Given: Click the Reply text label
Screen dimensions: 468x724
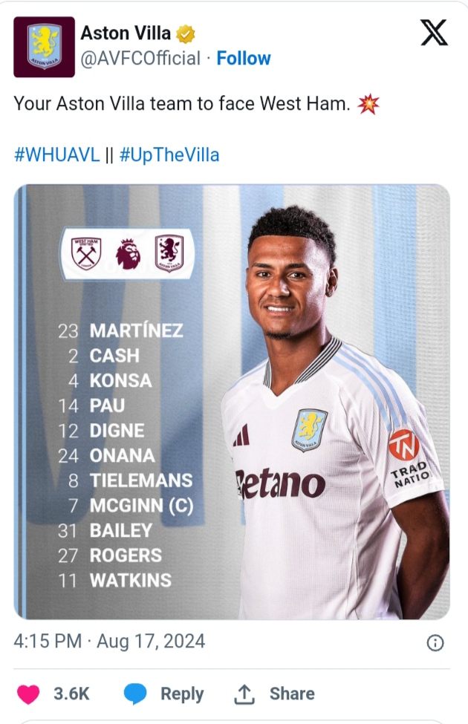Looking at the screenshot, I should tap(182, 694).
